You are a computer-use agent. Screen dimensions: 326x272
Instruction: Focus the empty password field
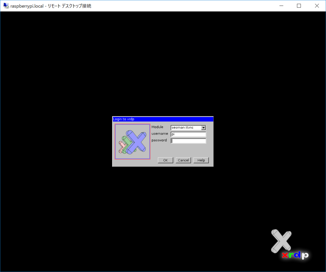tap(188, 141)
